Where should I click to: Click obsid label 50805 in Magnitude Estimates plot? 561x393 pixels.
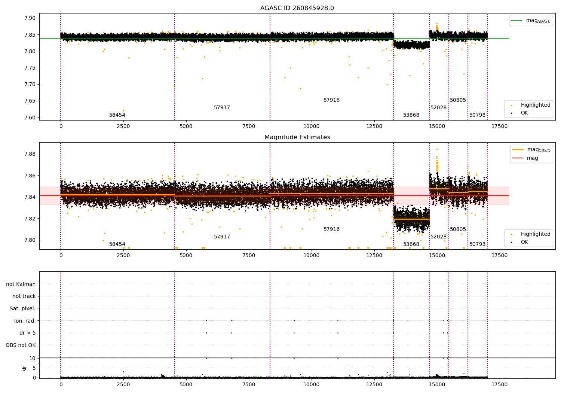coord(458,229)
